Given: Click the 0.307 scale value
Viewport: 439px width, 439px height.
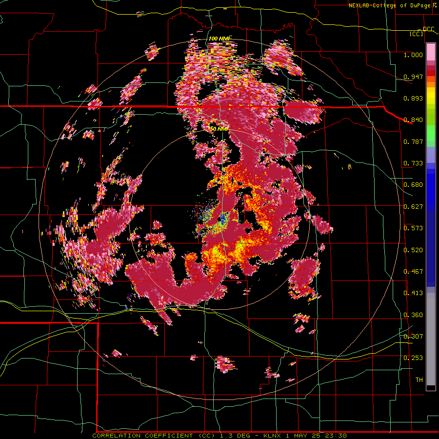Looking at the screenshot, I should click(x=413, y=337).
